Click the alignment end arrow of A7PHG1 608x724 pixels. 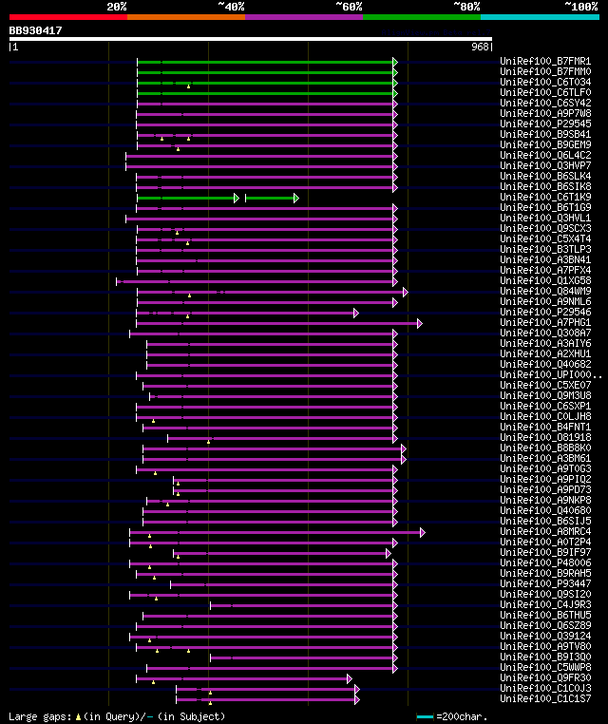pos(420,324)
